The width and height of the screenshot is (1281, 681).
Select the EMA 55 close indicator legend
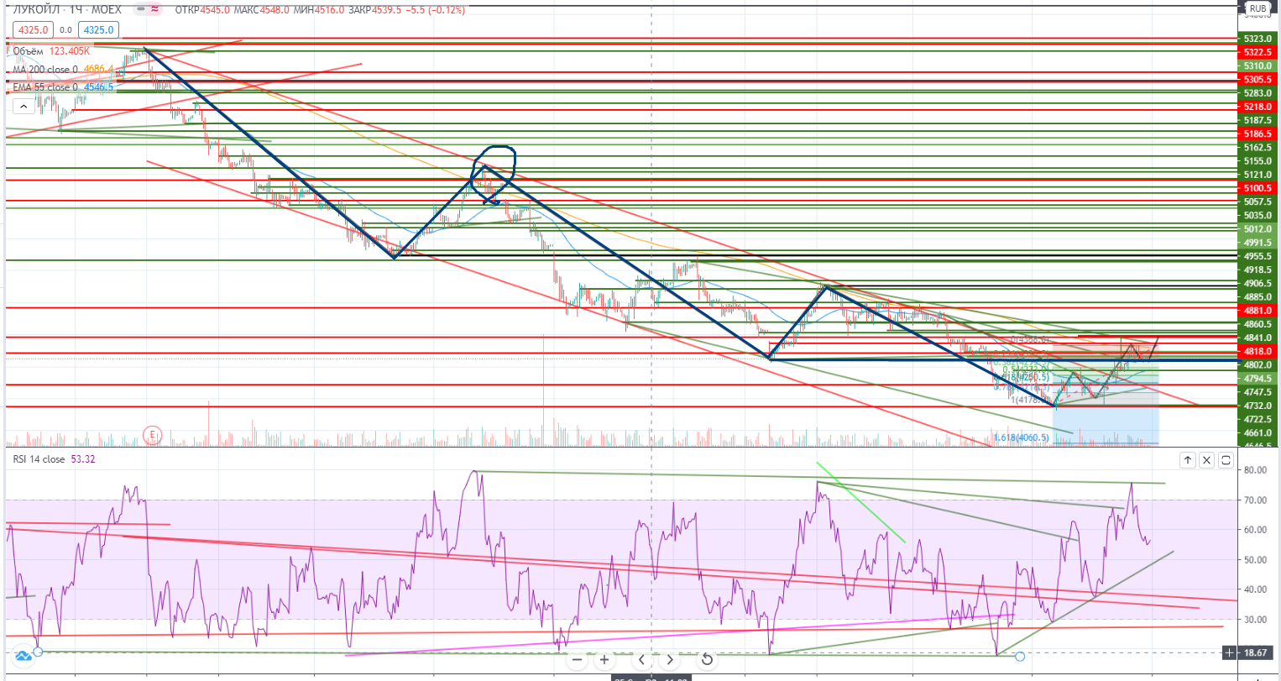44,86
